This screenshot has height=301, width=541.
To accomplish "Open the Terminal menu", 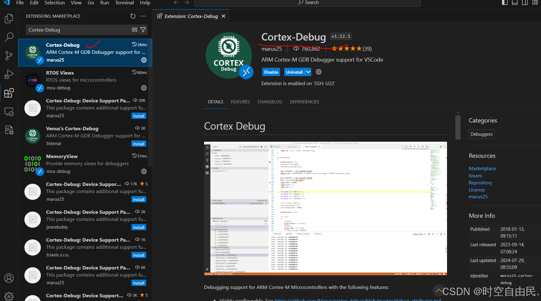I will (124, 3).
